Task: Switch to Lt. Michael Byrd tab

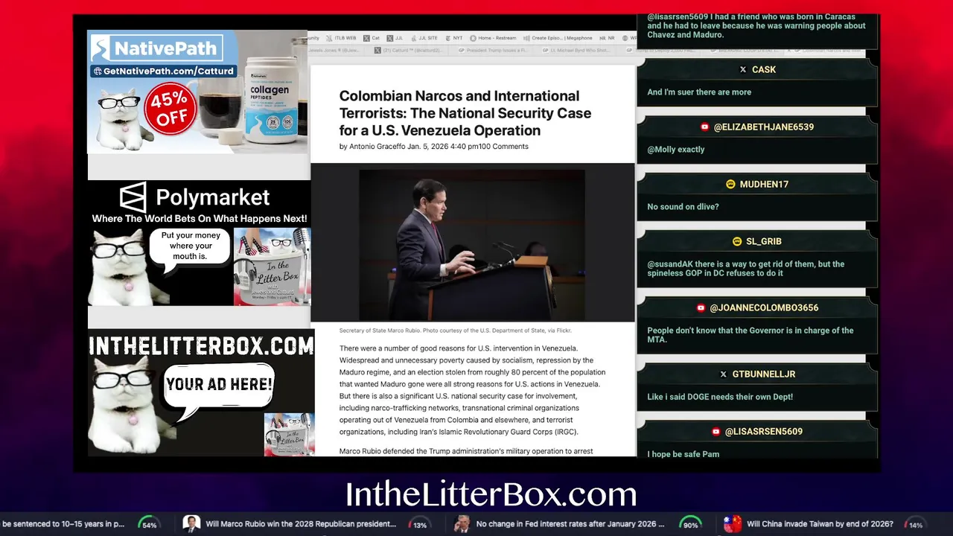Action: click(577, 50)
